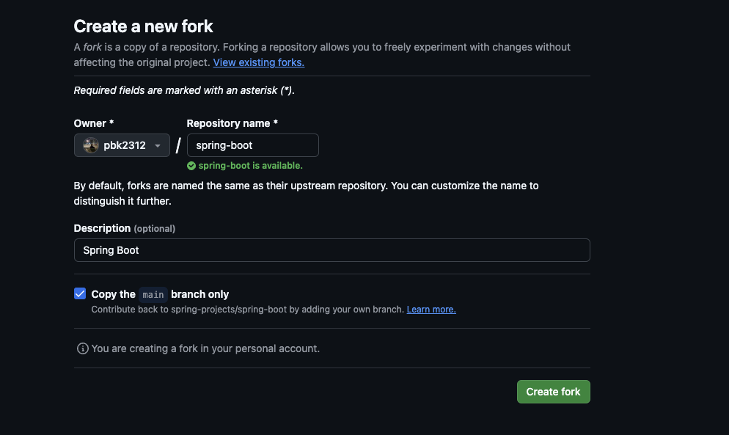Click the "Create a new fork" heading
The width and height of the screenshot is (729, 435).
143,26
